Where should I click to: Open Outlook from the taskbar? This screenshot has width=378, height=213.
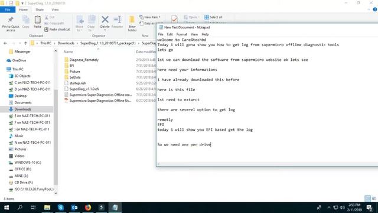[x=74, y=208]
